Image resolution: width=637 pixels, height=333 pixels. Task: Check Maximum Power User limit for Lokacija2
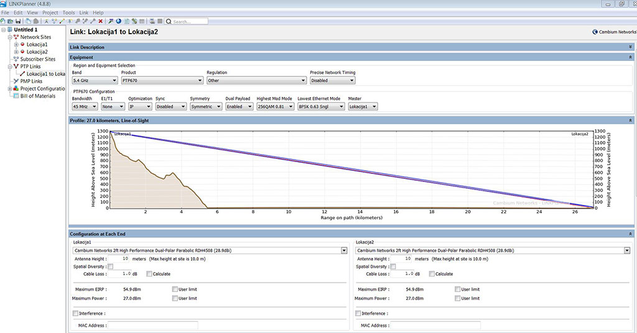457,298
